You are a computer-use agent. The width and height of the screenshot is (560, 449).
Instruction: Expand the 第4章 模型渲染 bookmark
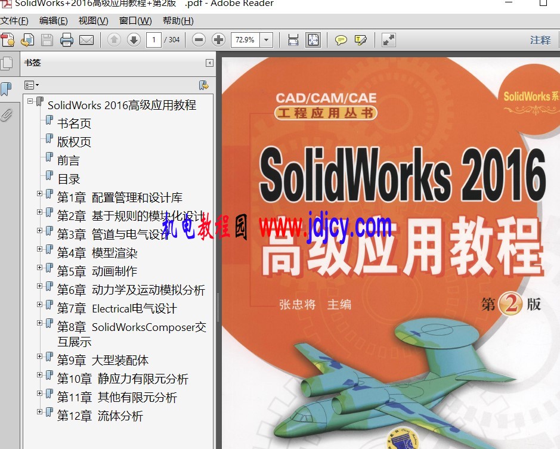point(39,249)
